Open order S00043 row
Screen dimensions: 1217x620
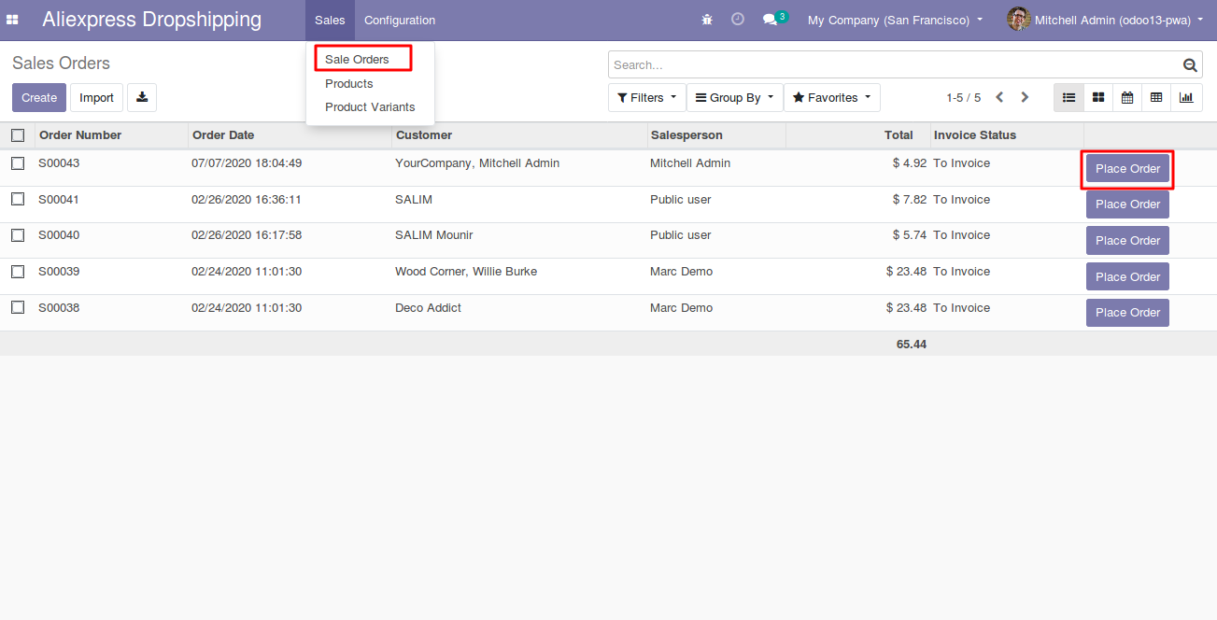point(608,168)
